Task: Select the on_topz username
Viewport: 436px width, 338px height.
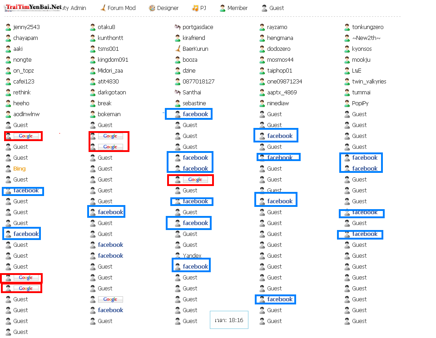Action: (x=23, y=70)
